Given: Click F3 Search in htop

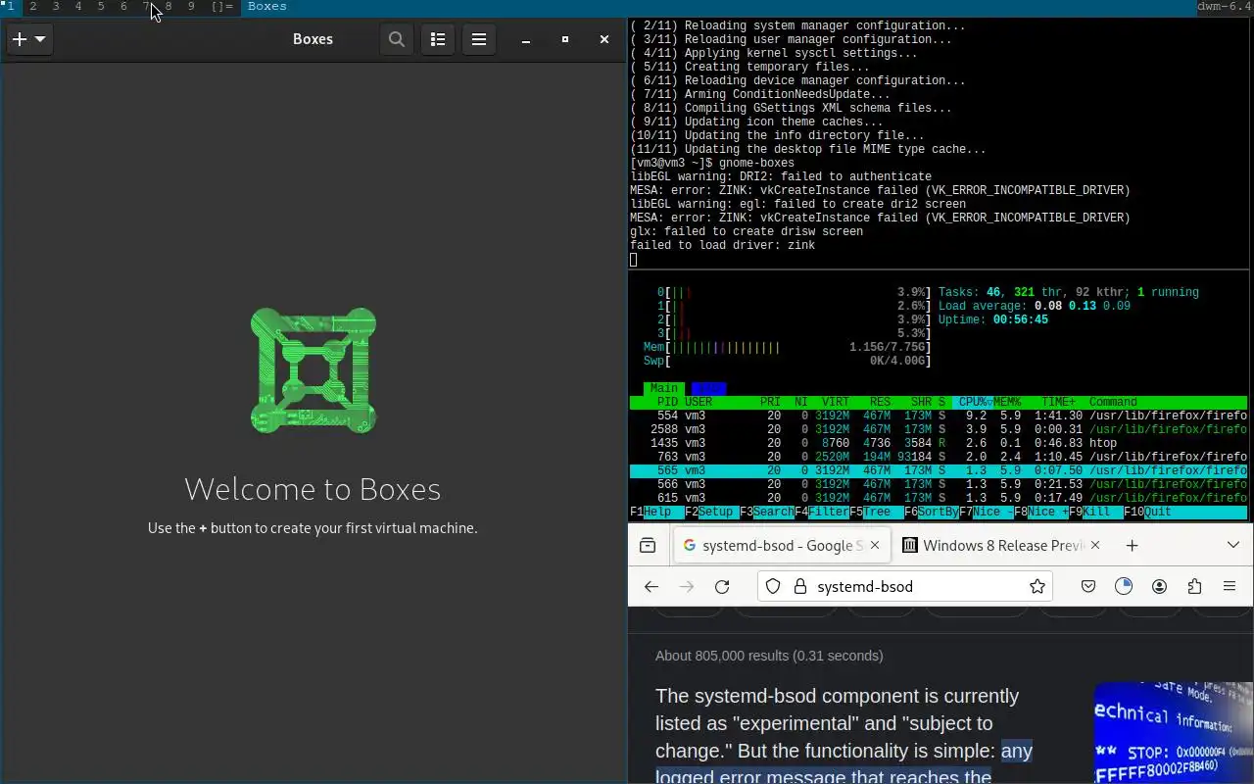Looking at the screenshot, I should click(x=767, y=512).
